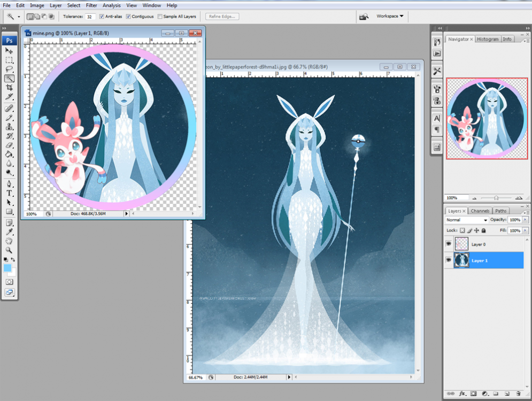
Task: Expand the layer Opacity slider arrow
Action: pos(525,220)
